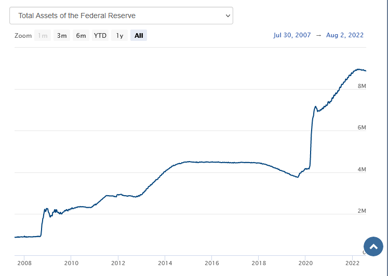Click the 2008 x-axis label
388x276 pixels.
click(24, 263)
